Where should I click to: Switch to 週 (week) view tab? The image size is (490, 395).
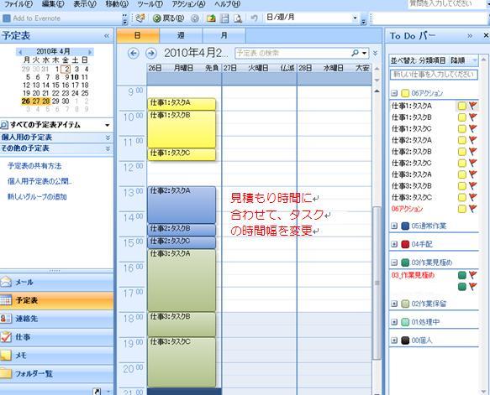(181, 35)
